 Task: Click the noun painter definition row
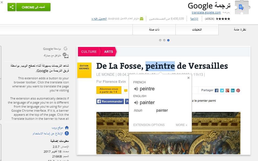point(151,110)
